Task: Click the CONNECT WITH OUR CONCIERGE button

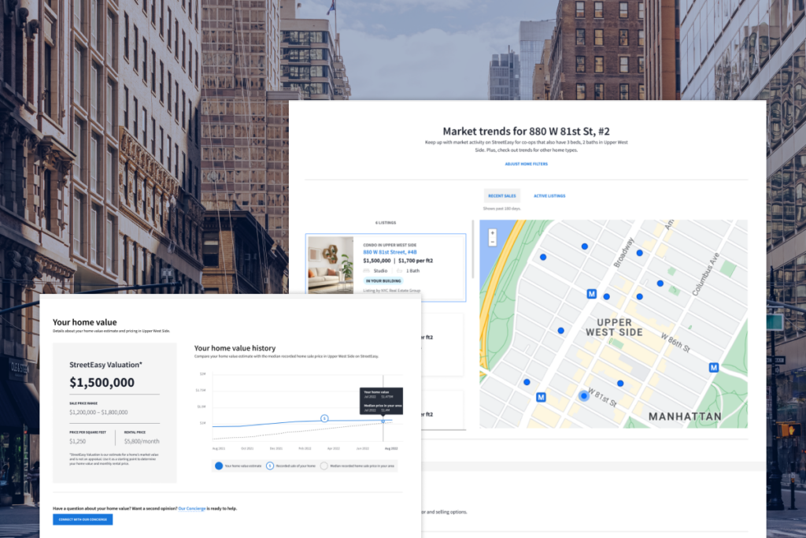Action: tap(83, 519)
